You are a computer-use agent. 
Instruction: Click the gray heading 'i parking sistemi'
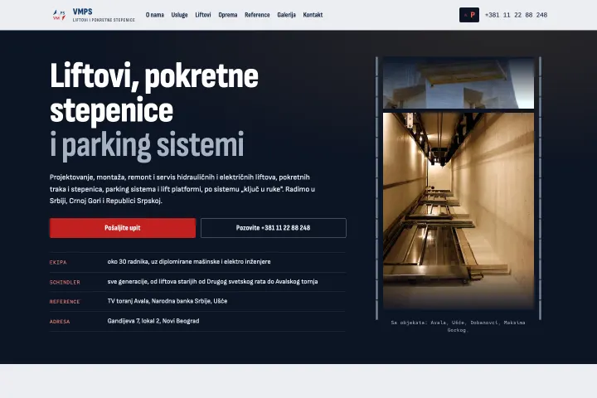(x=147, y=145)
